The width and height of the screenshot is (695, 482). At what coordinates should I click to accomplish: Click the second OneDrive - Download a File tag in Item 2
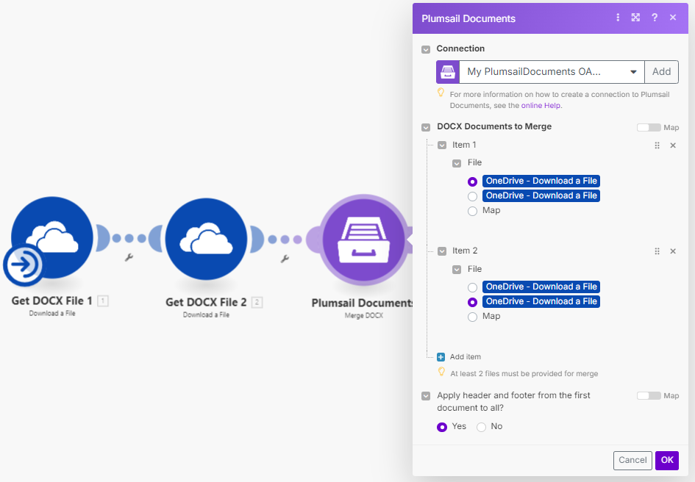pyautogui.click(x=541, y=301)
